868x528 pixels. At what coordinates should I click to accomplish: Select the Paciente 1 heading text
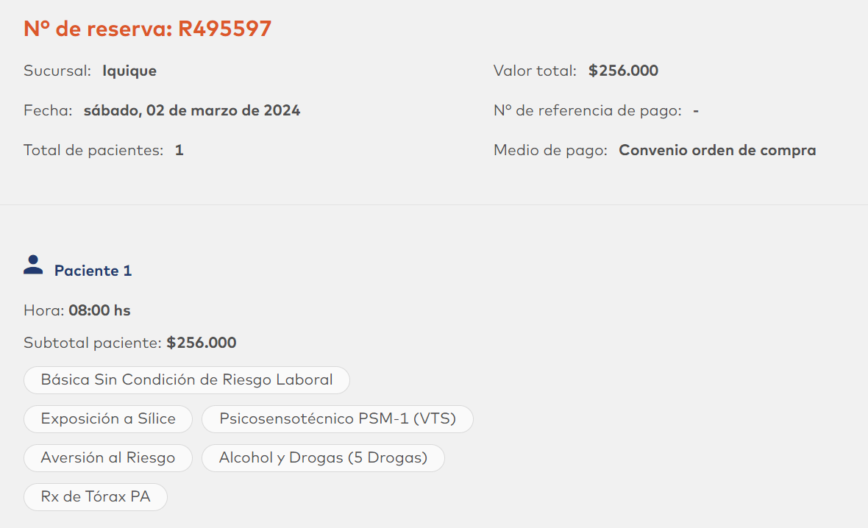(x=93, y=271)
